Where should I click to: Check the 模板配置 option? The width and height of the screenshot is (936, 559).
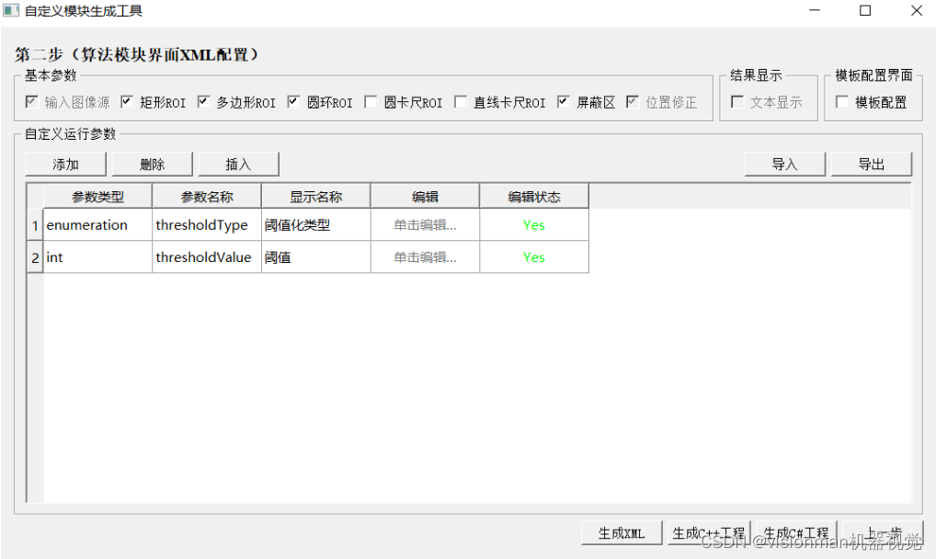(x=843, y=101)
